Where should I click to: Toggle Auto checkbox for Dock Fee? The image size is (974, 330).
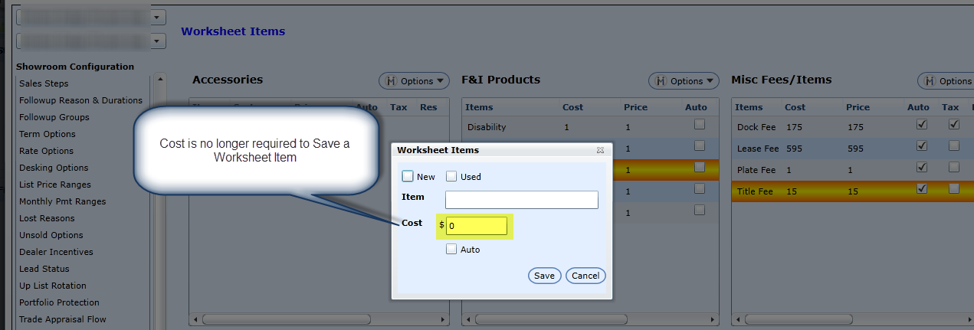point(923,125)
